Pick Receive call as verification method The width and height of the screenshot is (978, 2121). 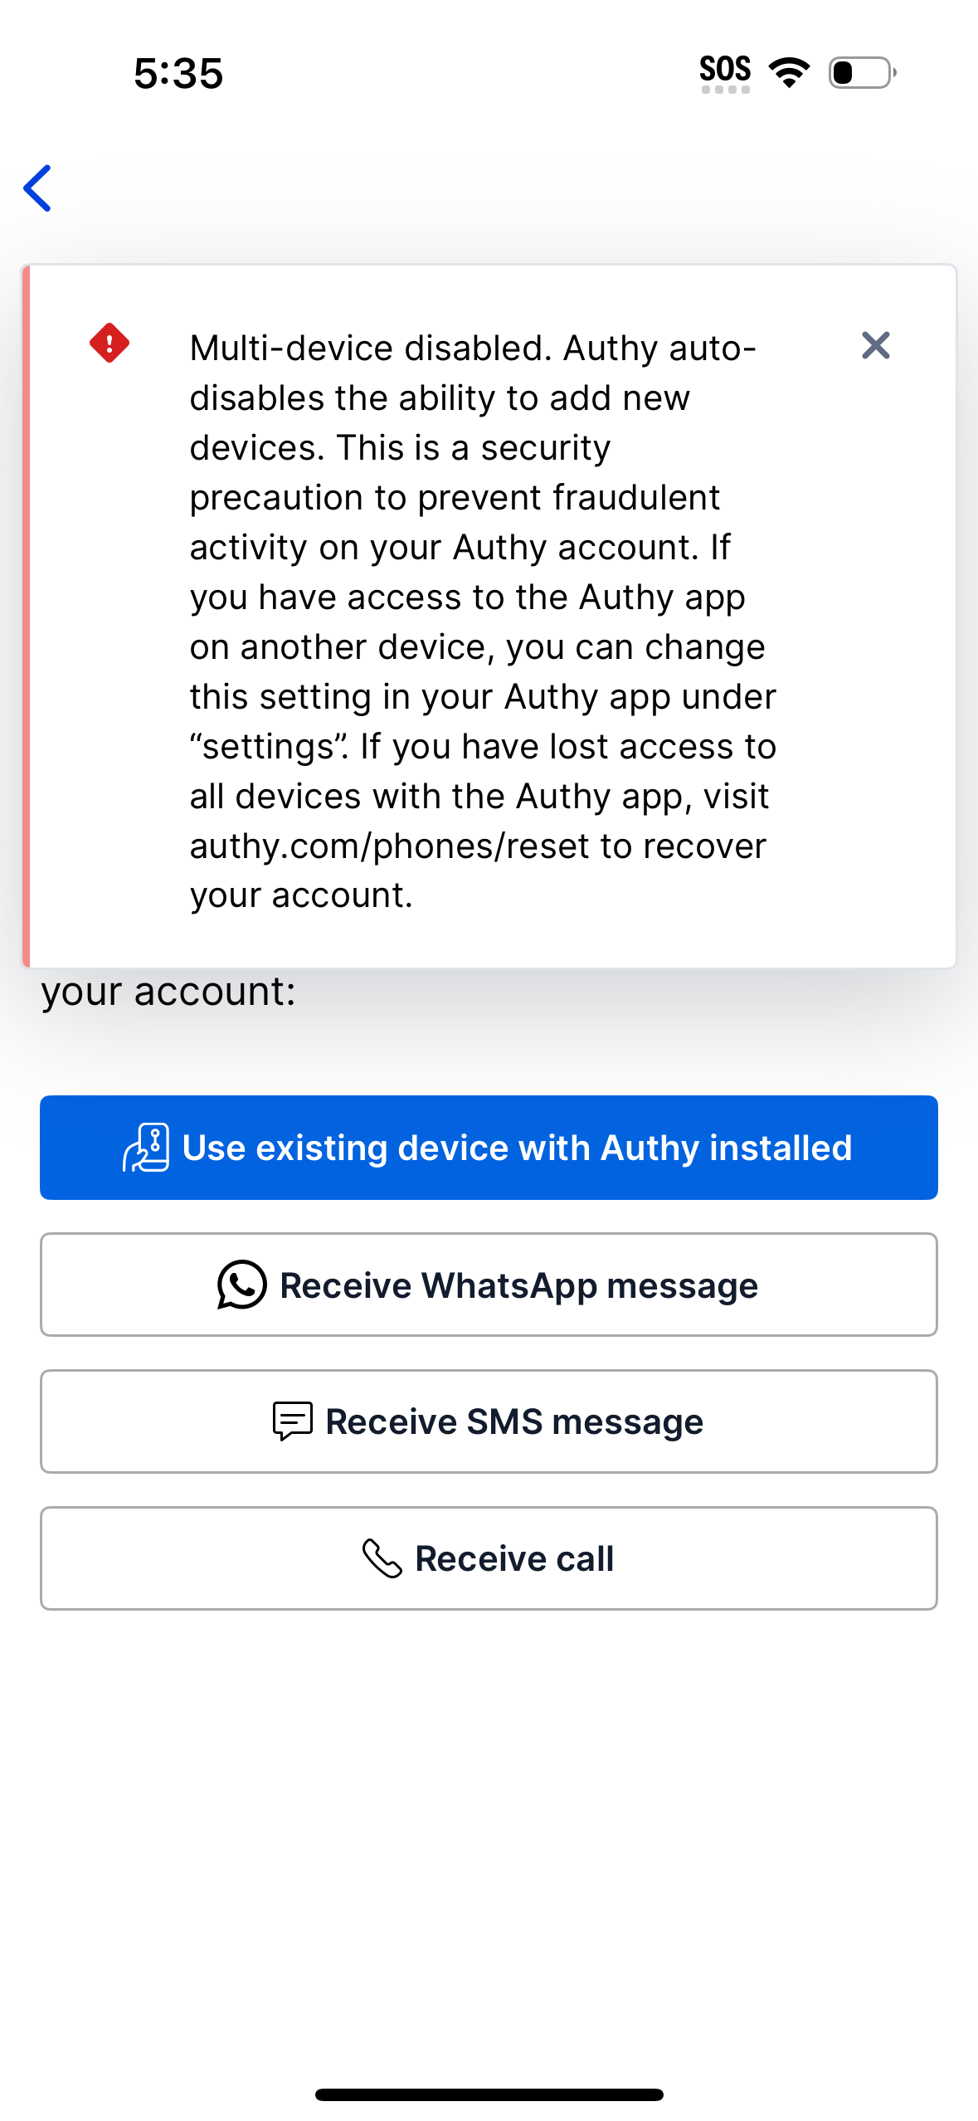[x=489, y=1558]
